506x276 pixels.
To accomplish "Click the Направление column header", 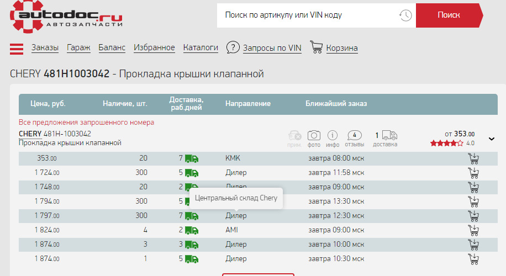I will tap(248, 104).
